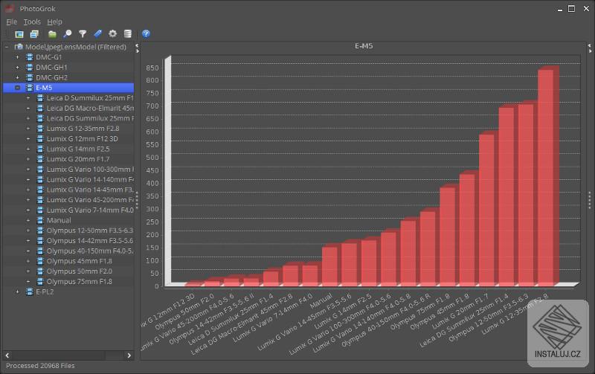Open the funnel filter icon

point(83,34)
